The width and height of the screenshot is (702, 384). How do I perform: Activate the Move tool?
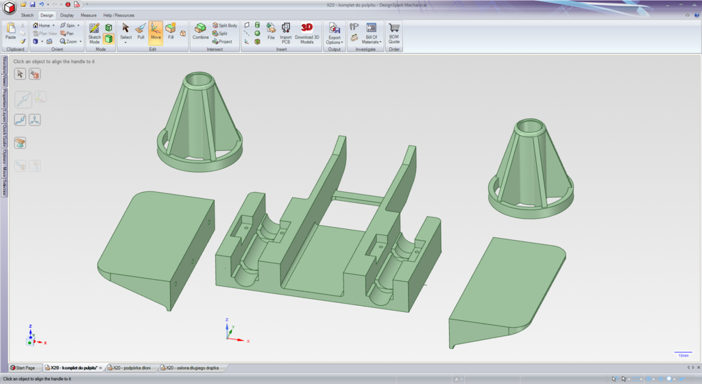tap(156, 32)
